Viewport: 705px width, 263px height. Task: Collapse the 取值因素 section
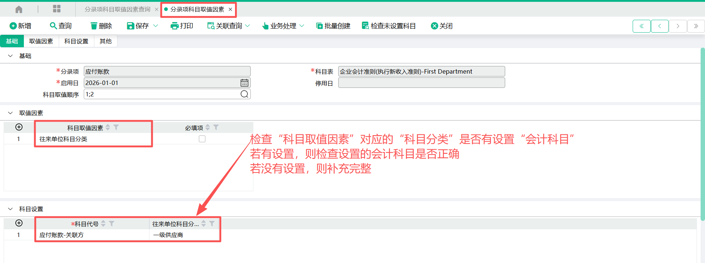pos(10,113)
